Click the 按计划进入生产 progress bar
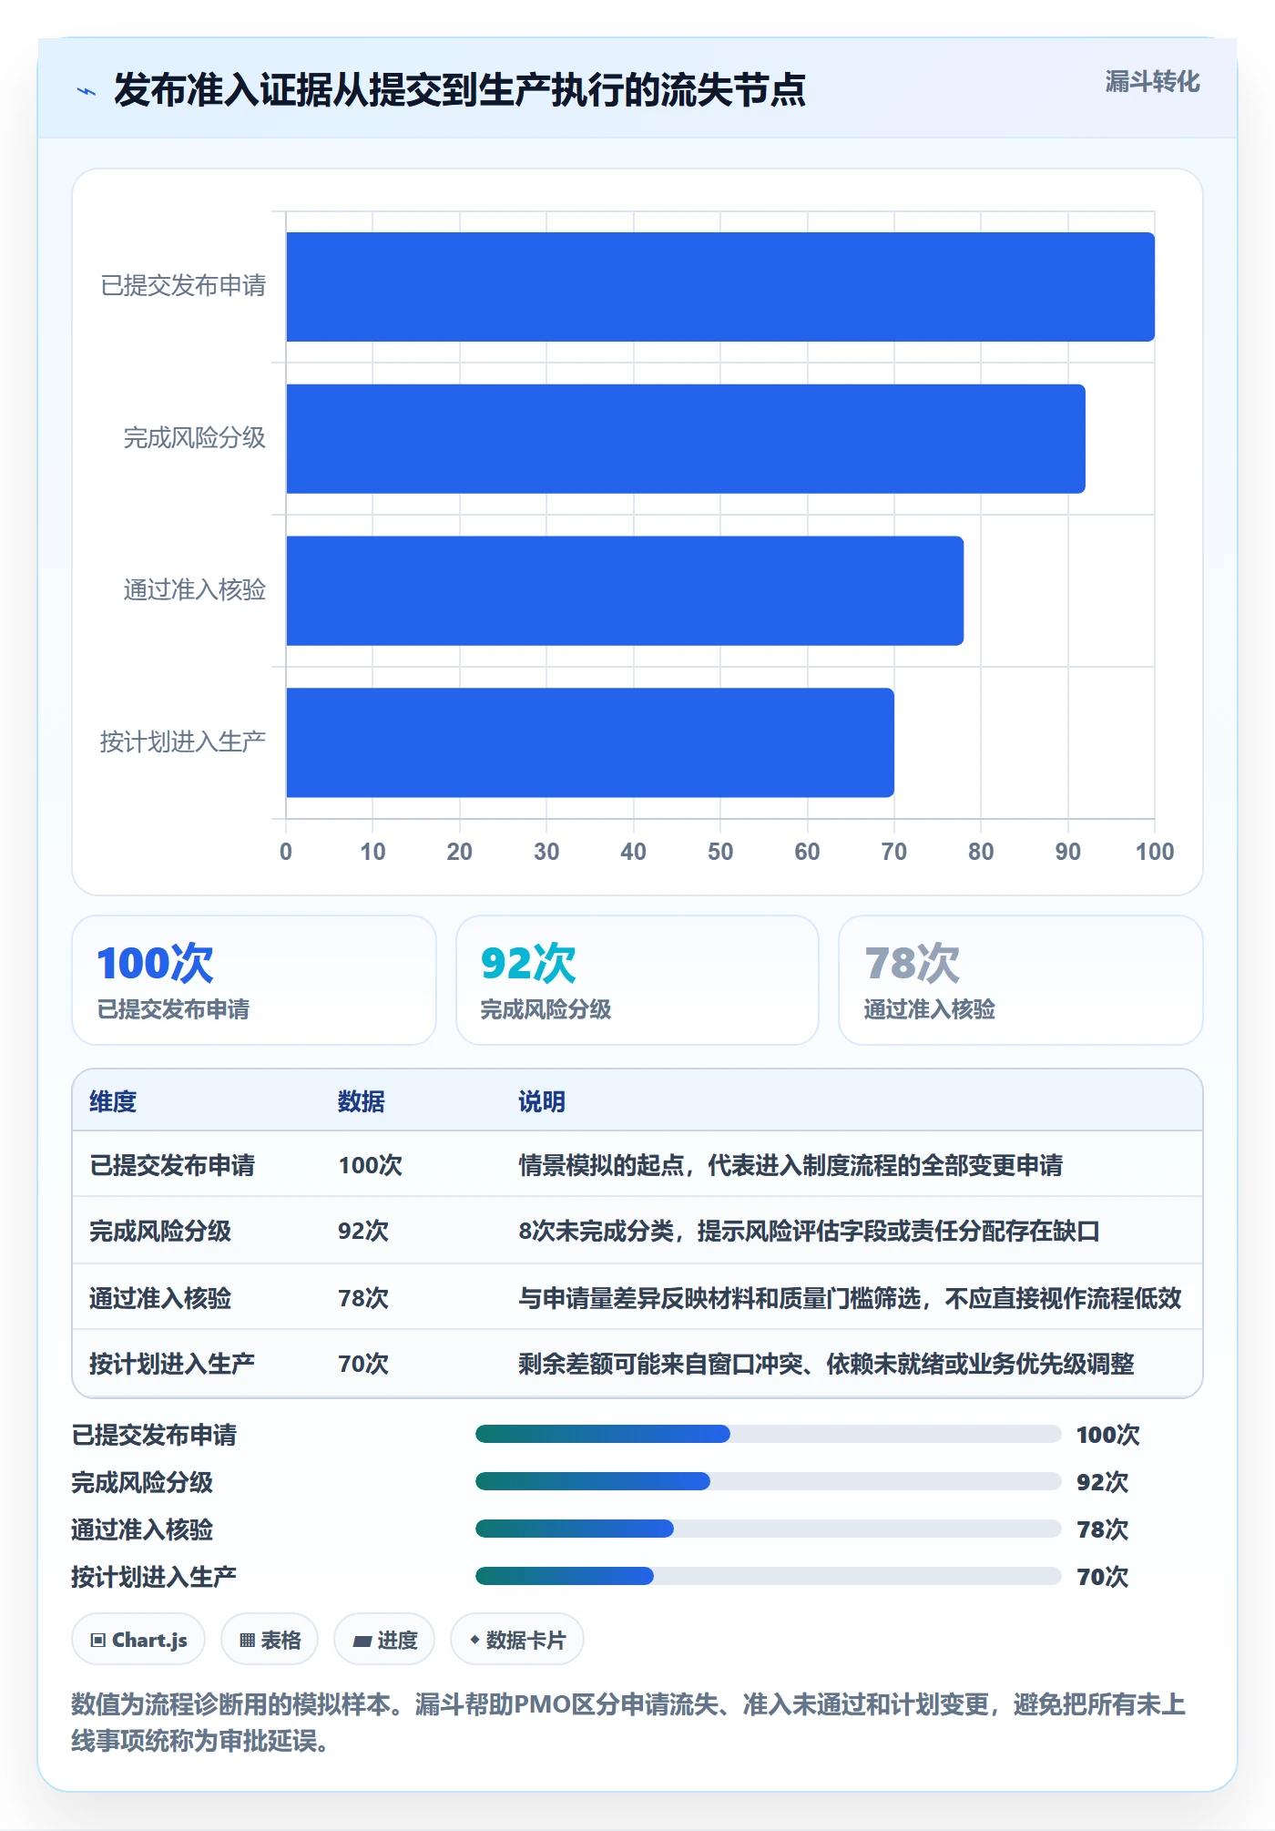 [769, 1576]
